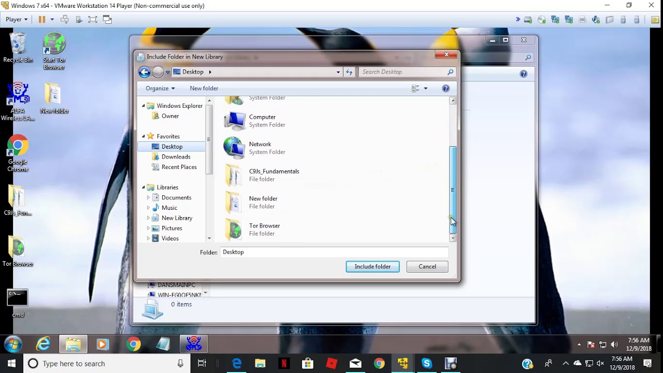Open the address bar history dropdown arrow

tap(338, 72)
